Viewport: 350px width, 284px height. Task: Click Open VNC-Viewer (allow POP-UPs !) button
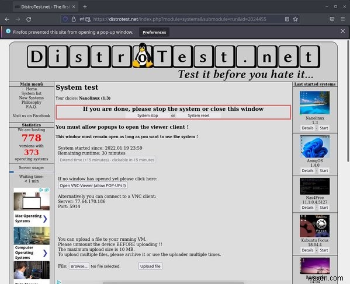93,185
